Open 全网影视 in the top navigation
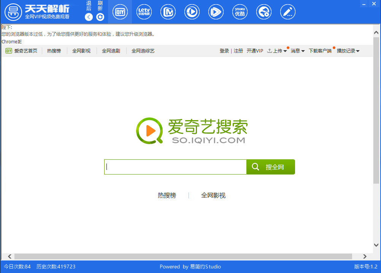Image resolution: width=381 pixels, height=273 pixels. click(81, 51)
